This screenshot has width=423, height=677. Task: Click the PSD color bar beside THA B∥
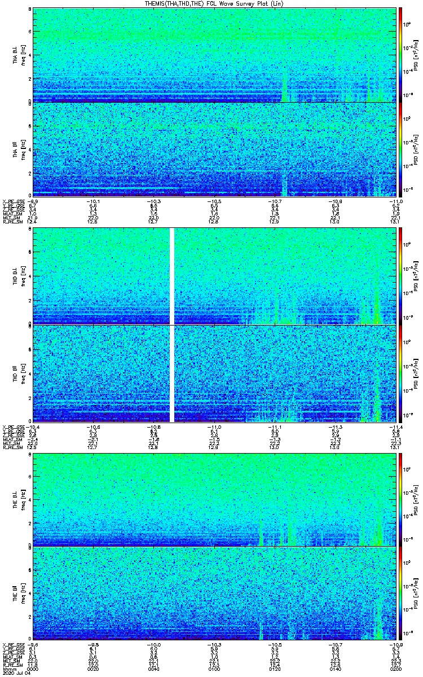tap(400, 149)
